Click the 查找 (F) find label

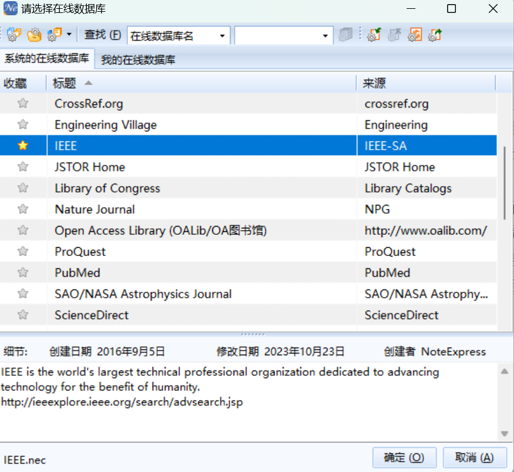click(102, 35)
